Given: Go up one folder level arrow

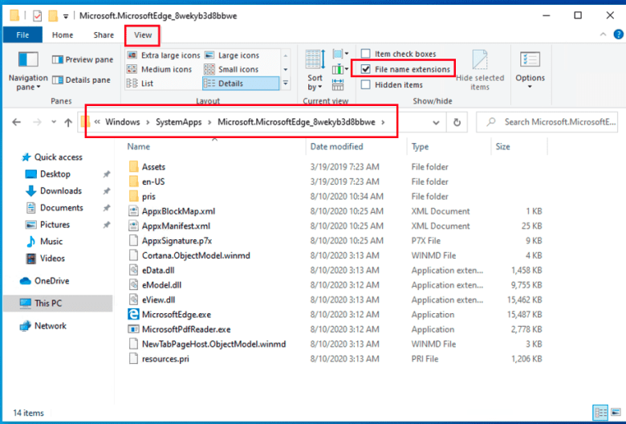Looking at the screenshot, I should (68, 122).
